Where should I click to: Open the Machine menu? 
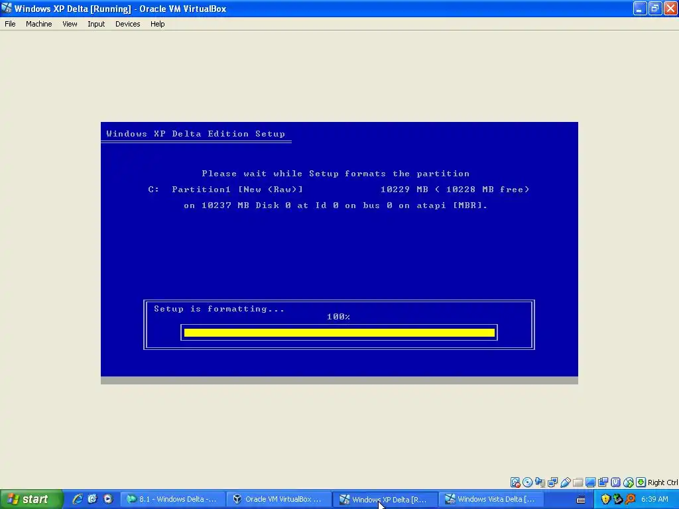39,24
